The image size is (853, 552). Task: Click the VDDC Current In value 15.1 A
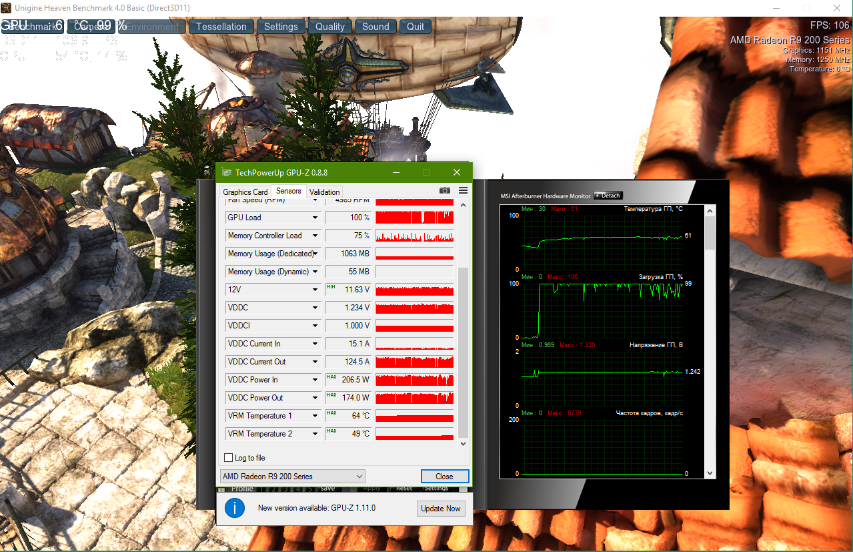pos(348,344)
